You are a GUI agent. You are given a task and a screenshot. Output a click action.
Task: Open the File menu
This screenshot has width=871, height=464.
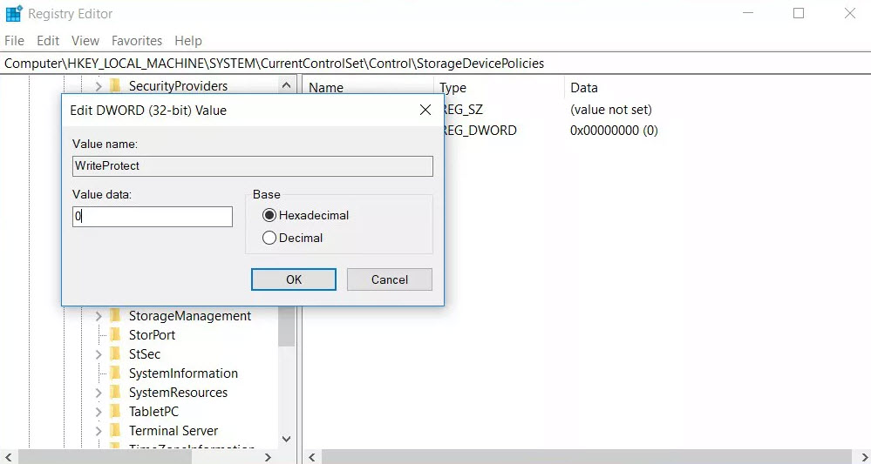[x=15, y=40]
